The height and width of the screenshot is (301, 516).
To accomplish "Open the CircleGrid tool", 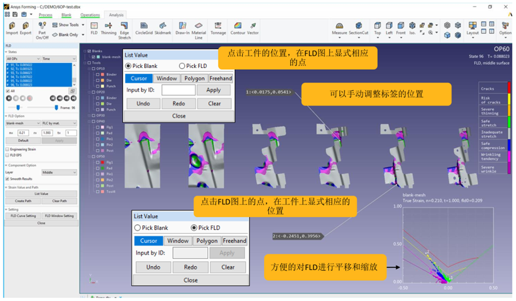I will click(x=144, y=28).
